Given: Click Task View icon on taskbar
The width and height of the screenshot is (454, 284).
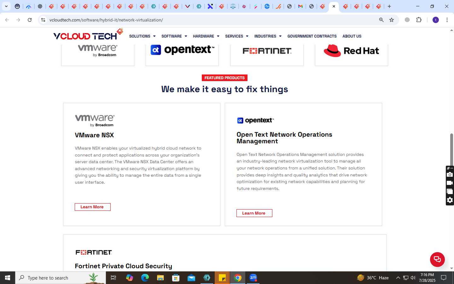Looking at the screenshot, I should click(x=113, y=278).
